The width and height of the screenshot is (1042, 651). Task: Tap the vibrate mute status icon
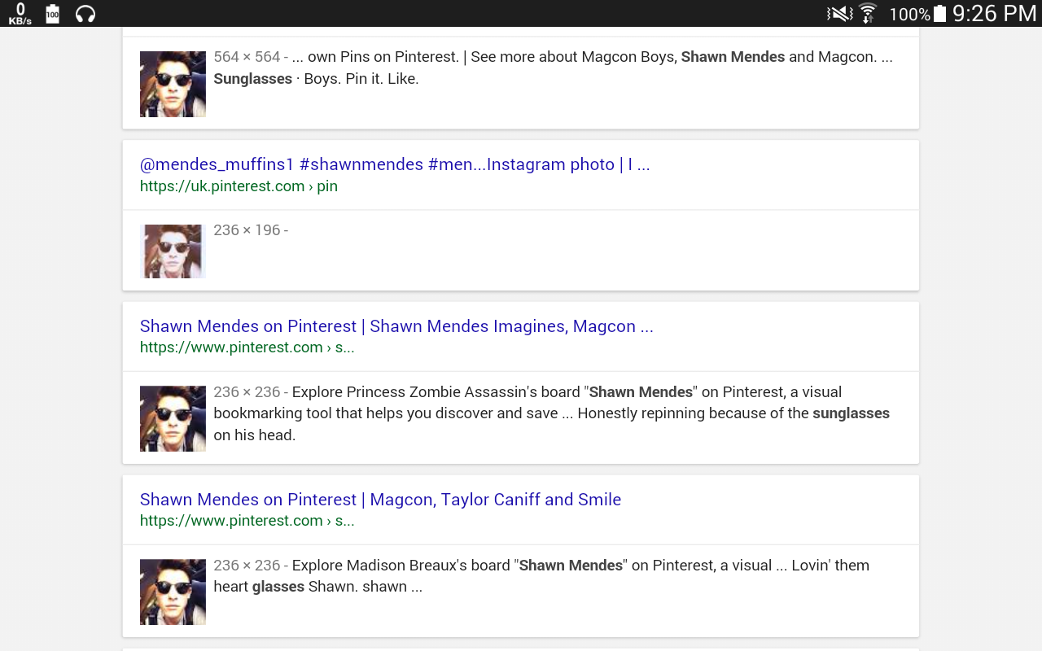point(839,14)
